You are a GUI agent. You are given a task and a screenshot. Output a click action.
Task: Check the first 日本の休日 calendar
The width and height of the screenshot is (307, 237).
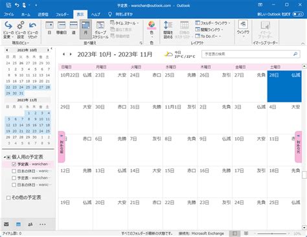point(14,171)
